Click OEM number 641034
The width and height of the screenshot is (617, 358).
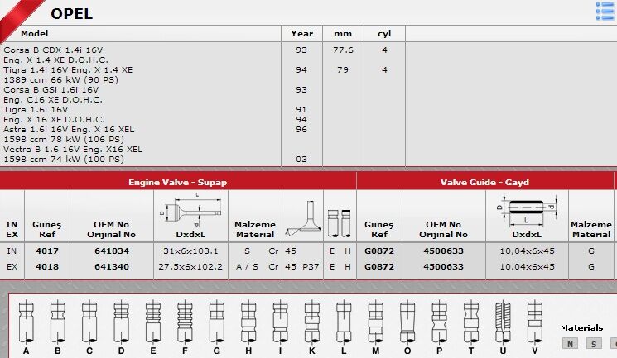click(x=112, y=251)
